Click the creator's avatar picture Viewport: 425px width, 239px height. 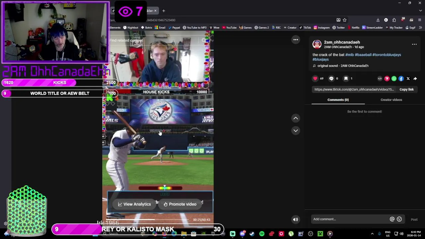click(x=317, y=44)
